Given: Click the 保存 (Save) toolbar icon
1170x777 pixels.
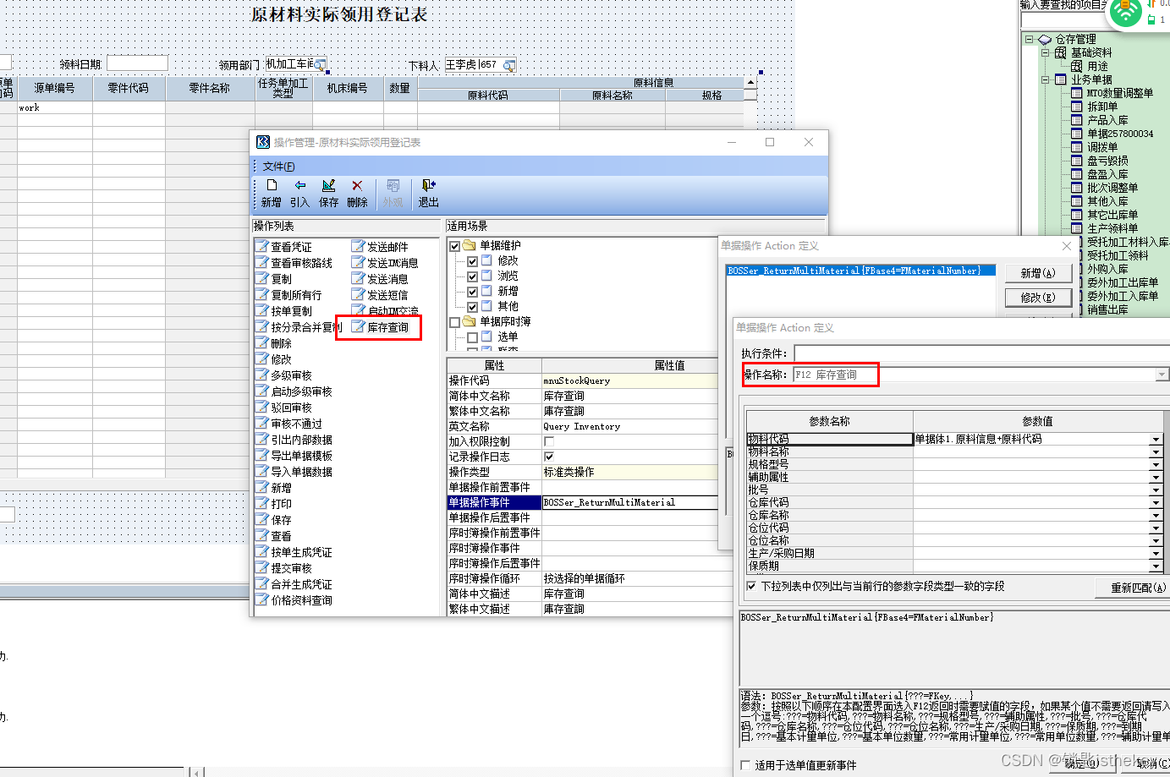Looking at the screenshot, I should pyautogui.click(x=329, y=192).
